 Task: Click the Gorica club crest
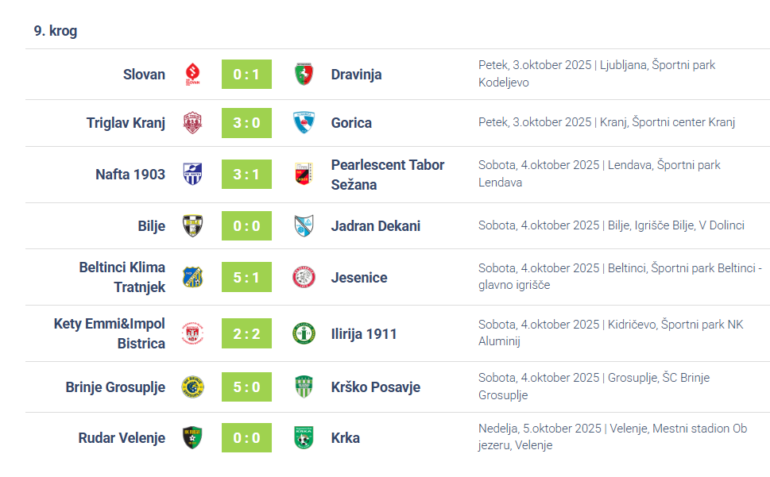[x=304, y=123]
